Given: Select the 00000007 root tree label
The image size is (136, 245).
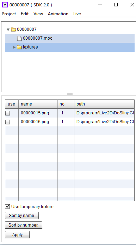Looking at the screenshot, I should [x=27, y=29].
